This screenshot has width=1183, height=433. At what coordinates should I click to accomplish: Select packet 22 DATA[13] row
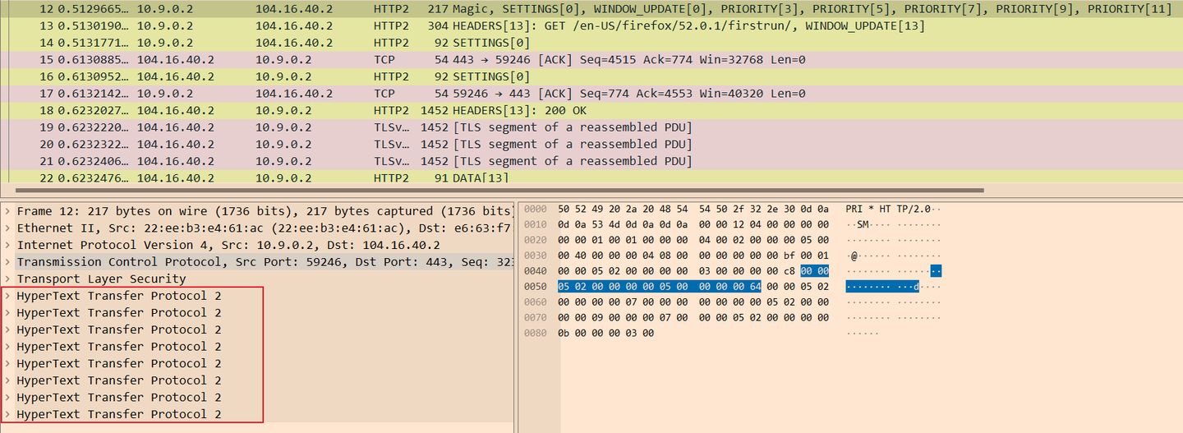click(591, 177)
